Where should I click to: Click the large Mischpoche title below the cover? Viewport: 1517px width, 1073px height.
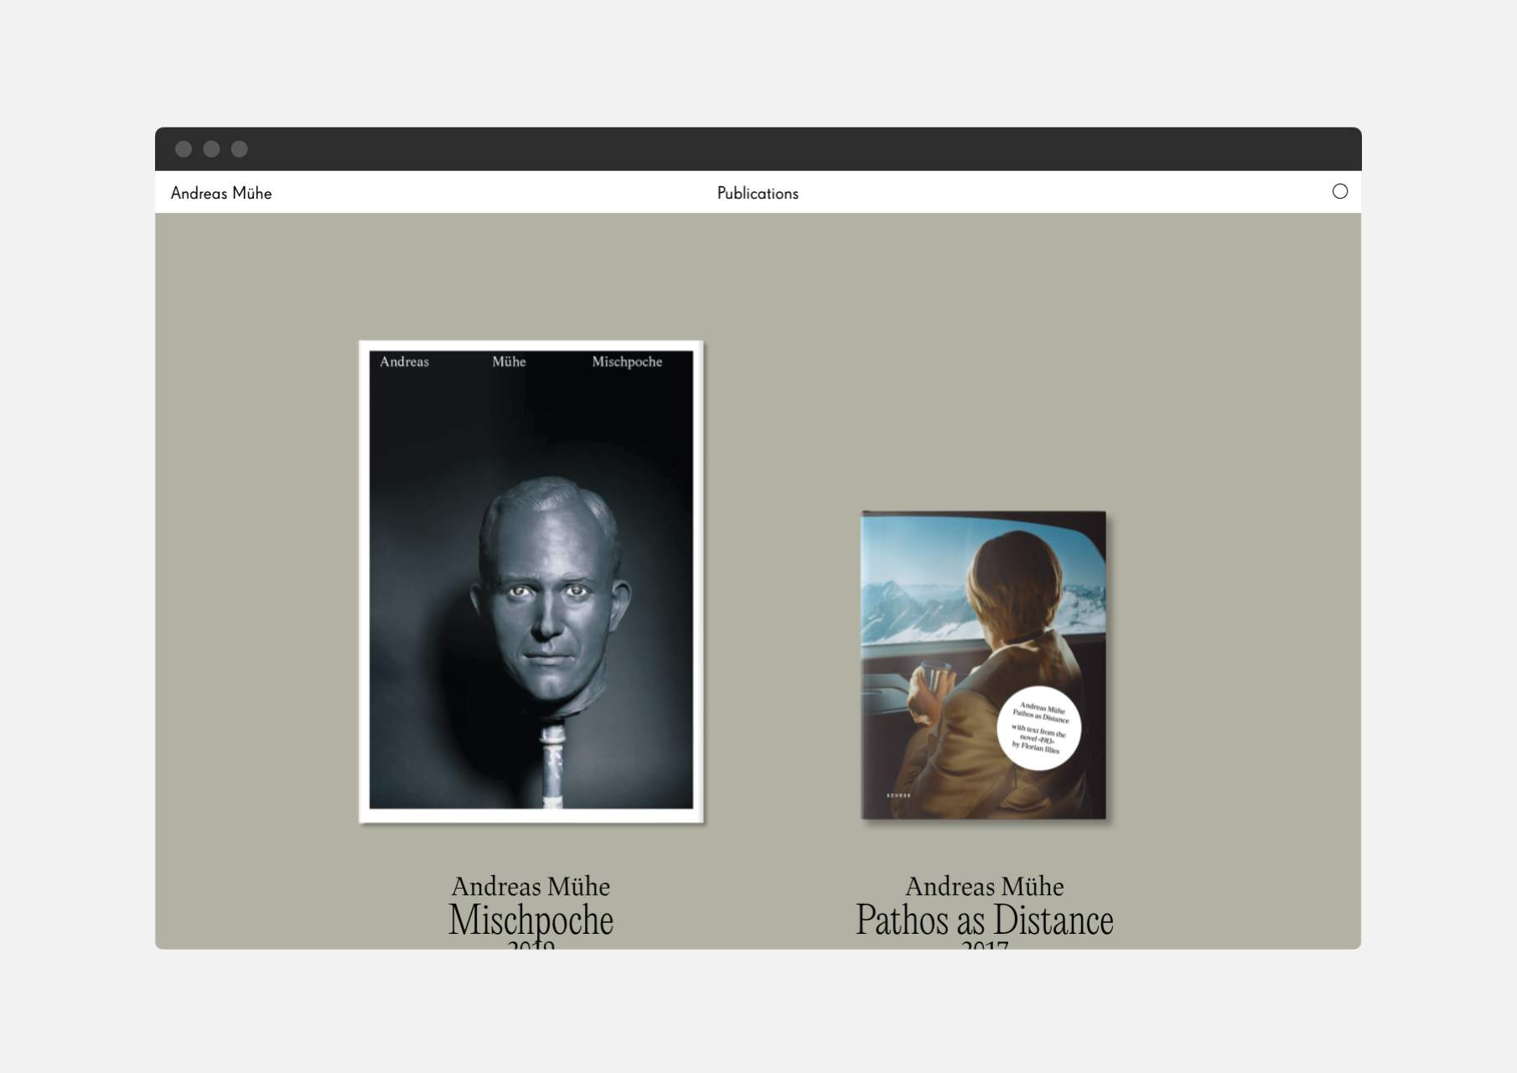click(531, 920)
